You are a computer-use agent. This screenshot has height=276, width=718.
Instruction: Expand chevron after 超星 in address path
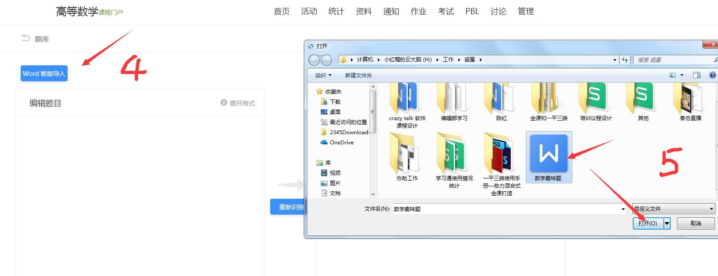[x=481, y=60]
